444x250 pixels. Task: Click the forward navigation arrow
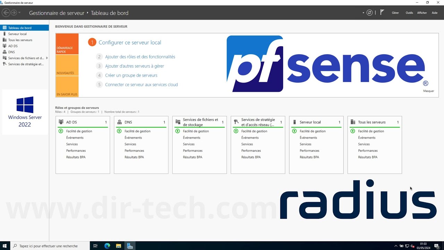[14, 13]
